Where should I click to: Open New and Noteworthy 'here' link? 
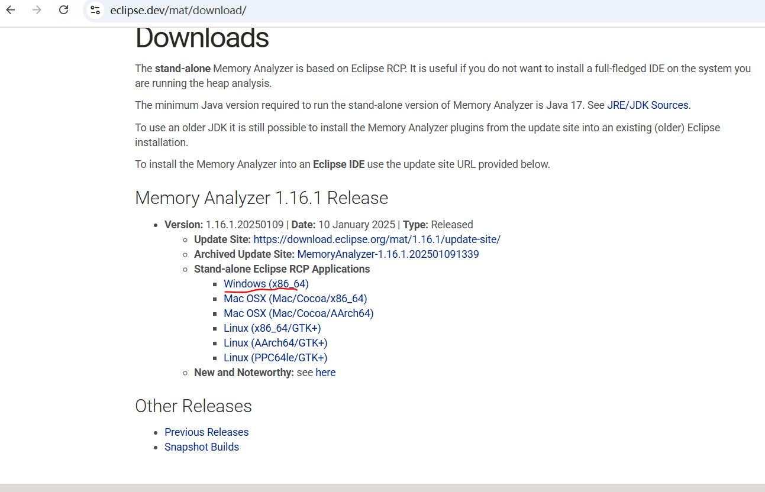325,373
